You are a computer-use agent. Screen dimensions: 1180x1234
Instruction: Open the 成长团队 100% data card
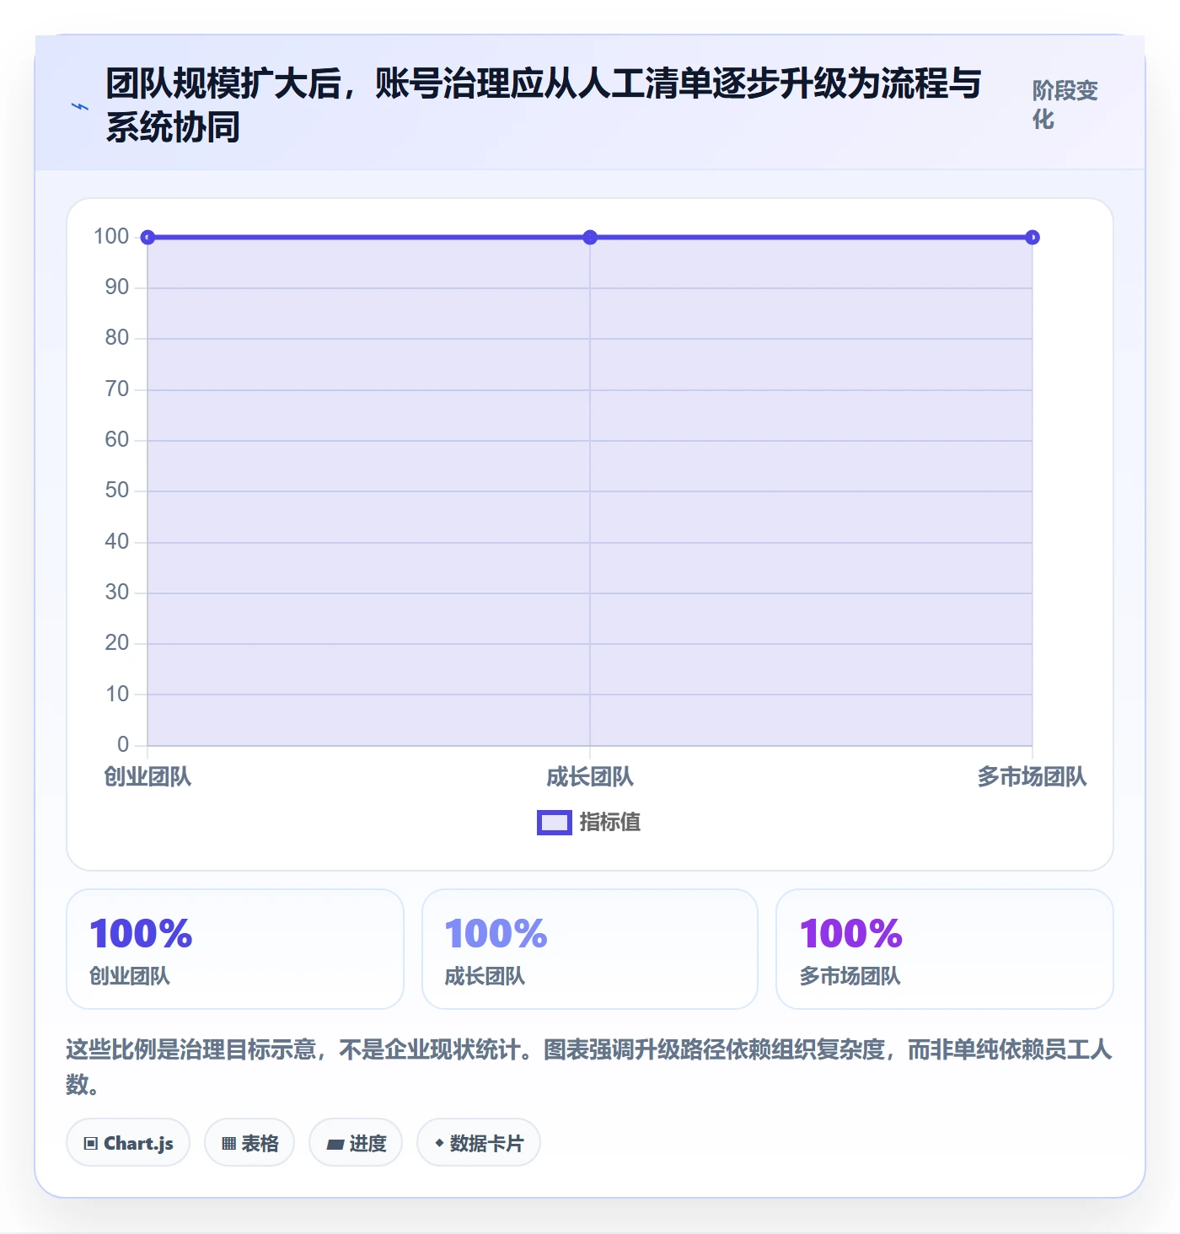click(x=590, y=949)
